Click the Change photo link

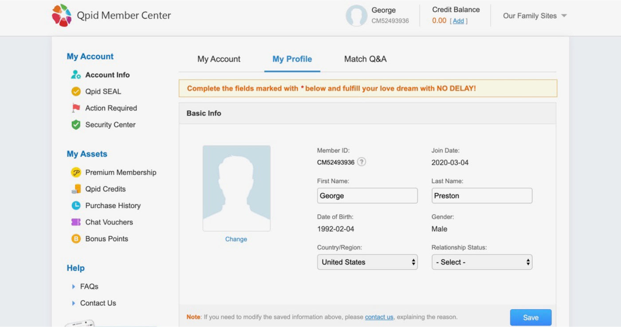(236, 239)
